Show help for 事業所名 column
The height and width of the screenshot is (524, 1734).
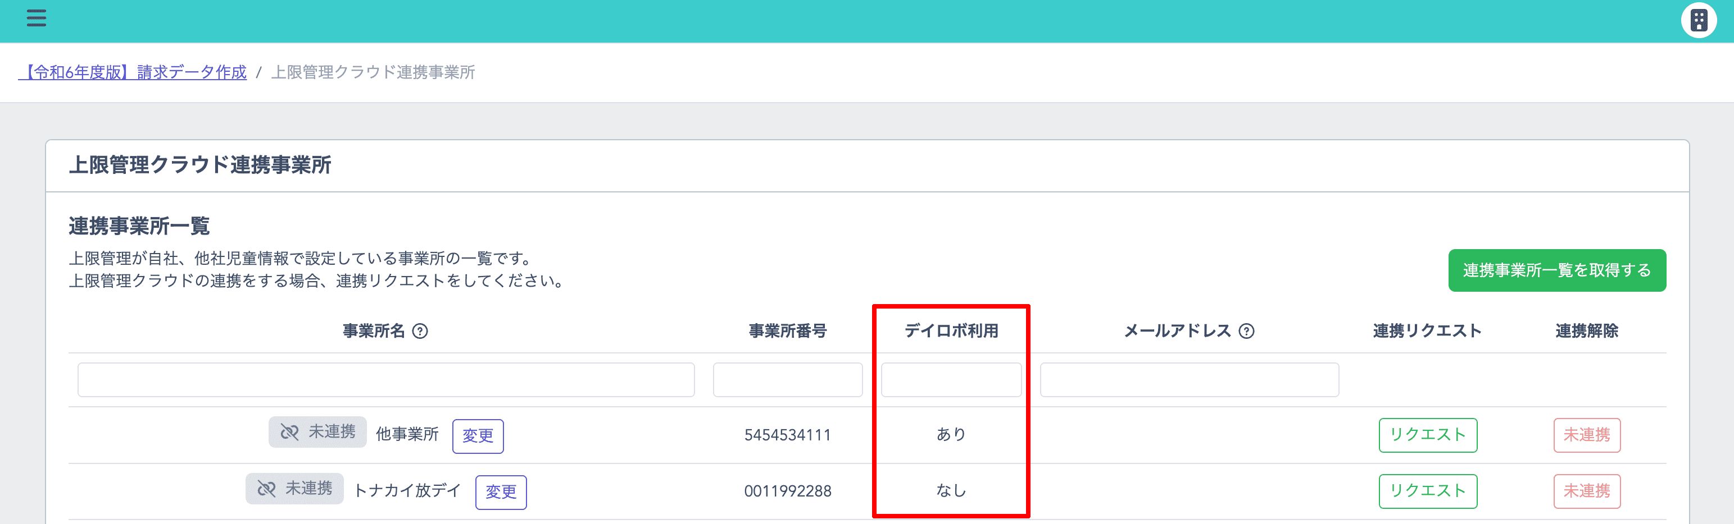420,331
